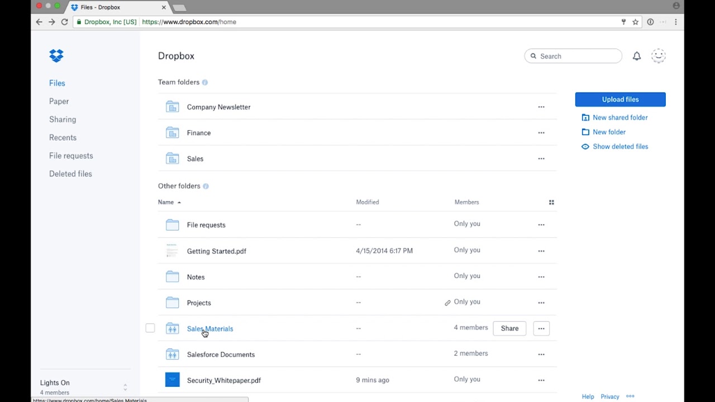715x402 pixels.
Task: Open File requests in the sidebar
Action: tap(71, 156)
